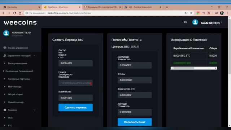Click the table scrollbar left arrow
The width and height of the screenshot is (231, 130).
point(172,68)
